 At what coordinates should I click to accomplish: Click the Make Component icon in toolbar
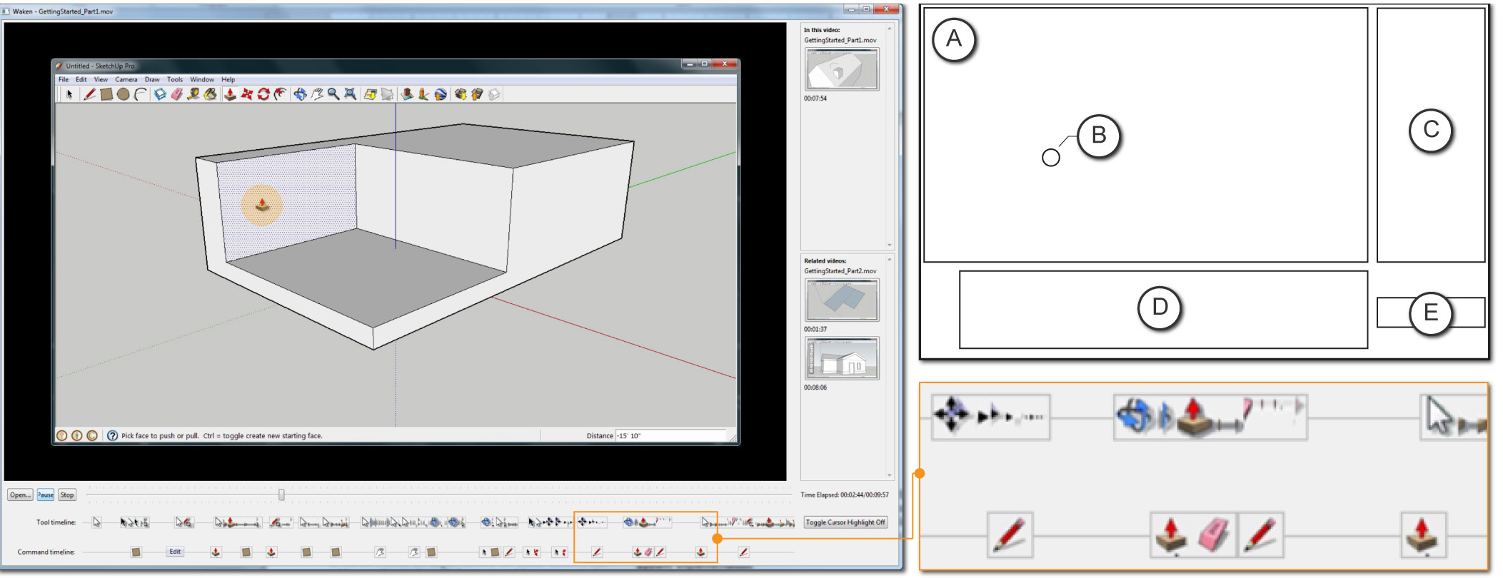pos(160,94)
